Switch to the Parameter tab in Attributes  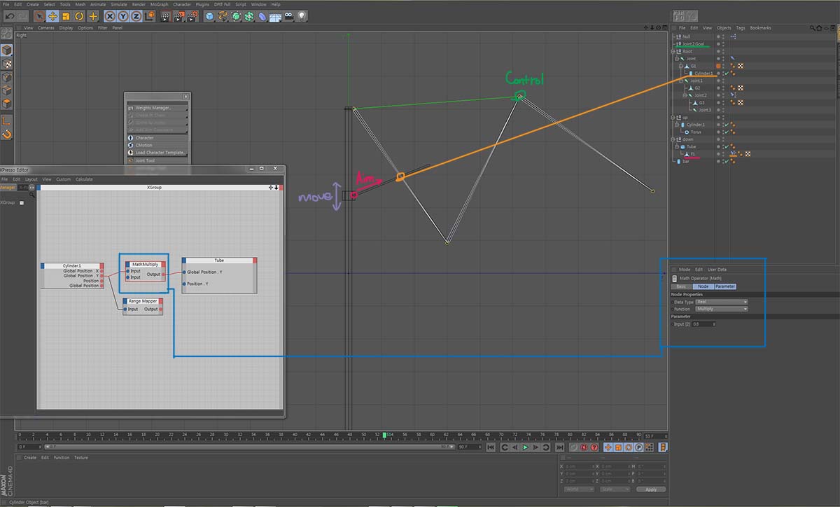click(x=725, y=286)
